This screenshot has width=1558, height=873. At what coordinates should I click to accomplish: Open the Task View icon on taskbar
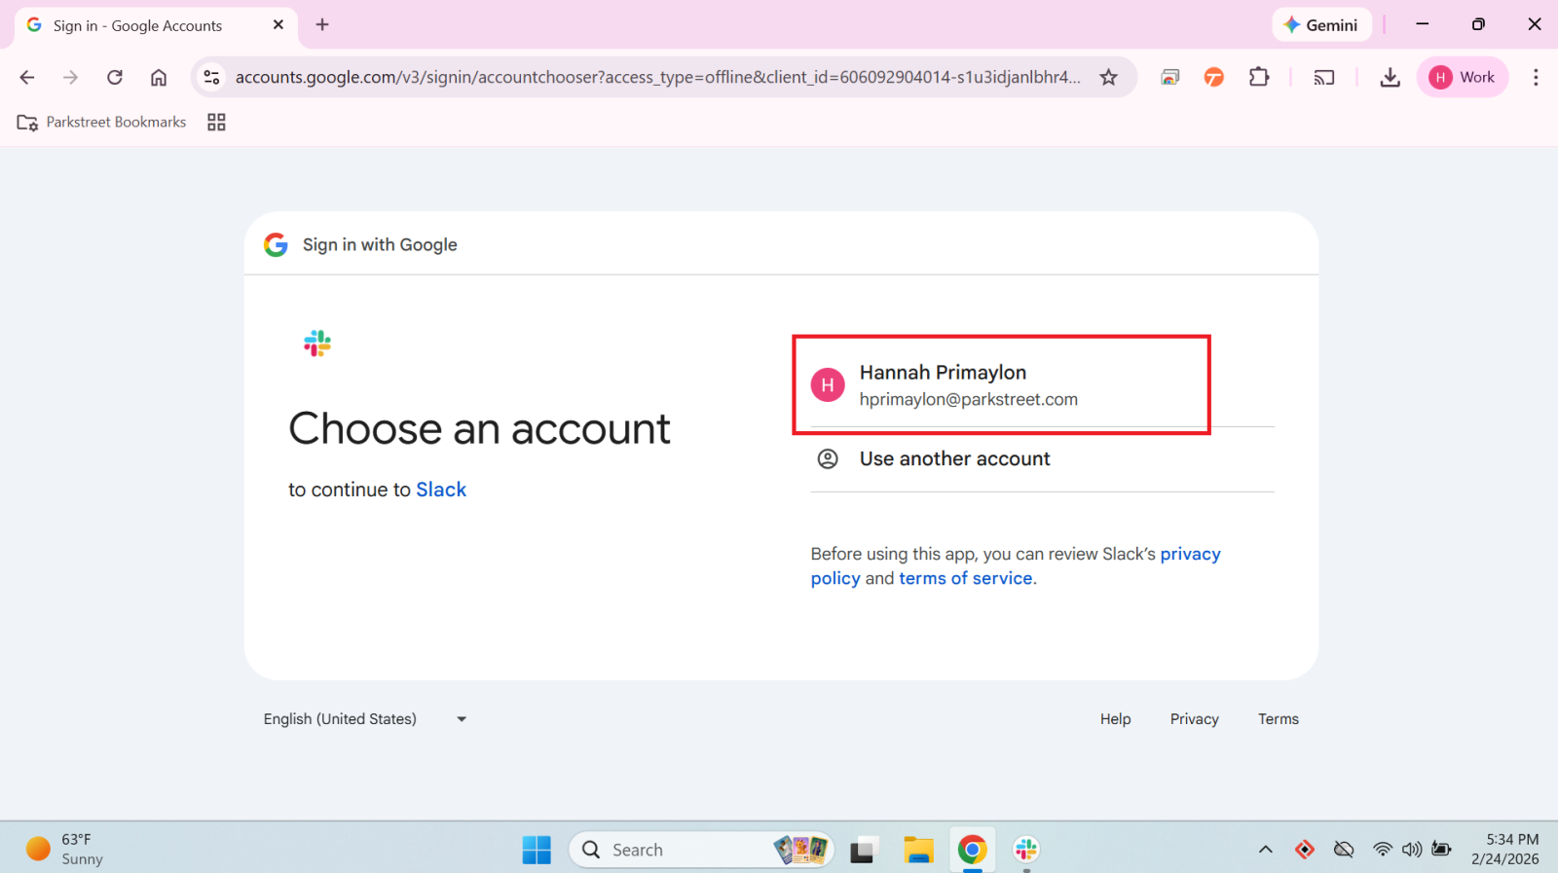[863, 850]
